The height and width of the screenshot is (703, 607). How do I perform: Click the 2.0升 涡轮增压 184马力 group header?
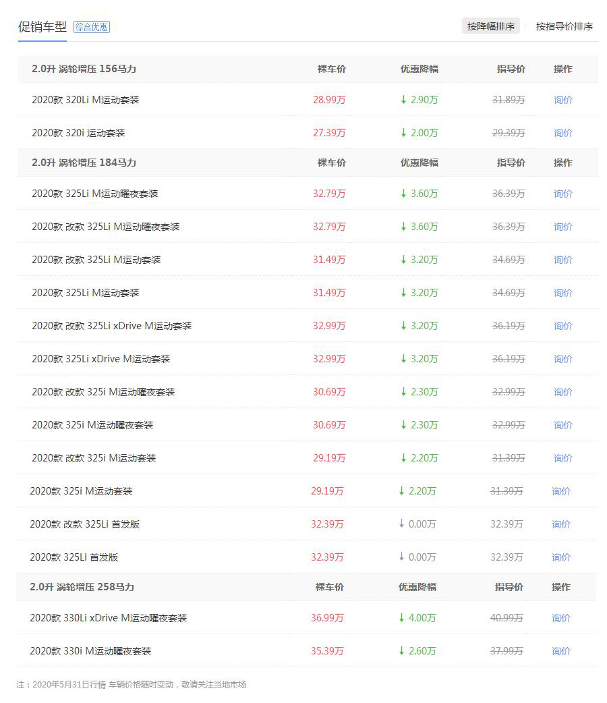(84, 163)
